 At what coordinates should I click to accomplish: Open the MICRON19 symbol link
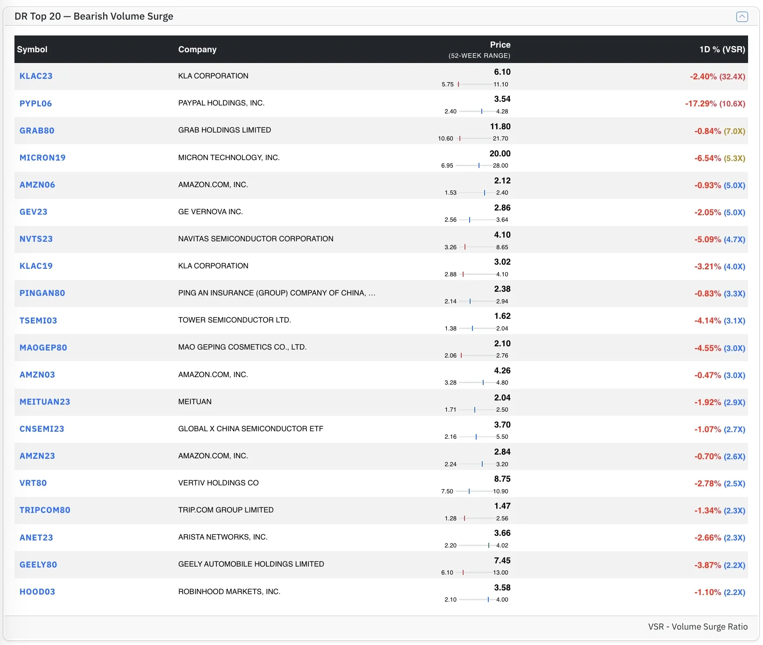tap(42, 158)
